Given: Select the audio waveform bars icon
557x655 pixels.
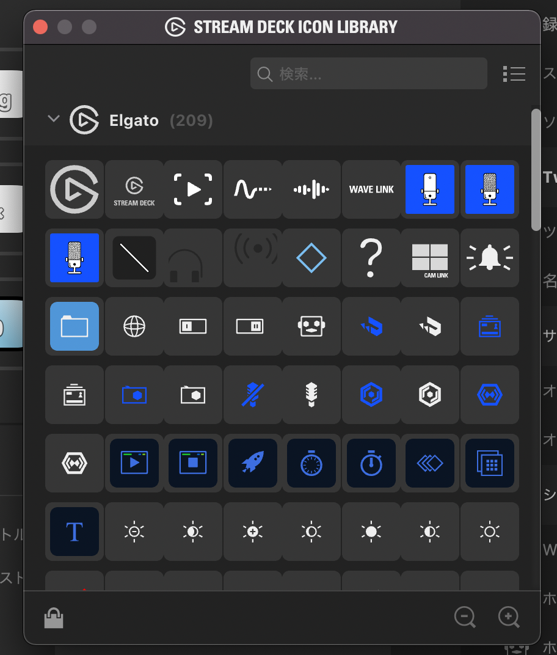Looking at the screenshot, I should click(311, 189).
